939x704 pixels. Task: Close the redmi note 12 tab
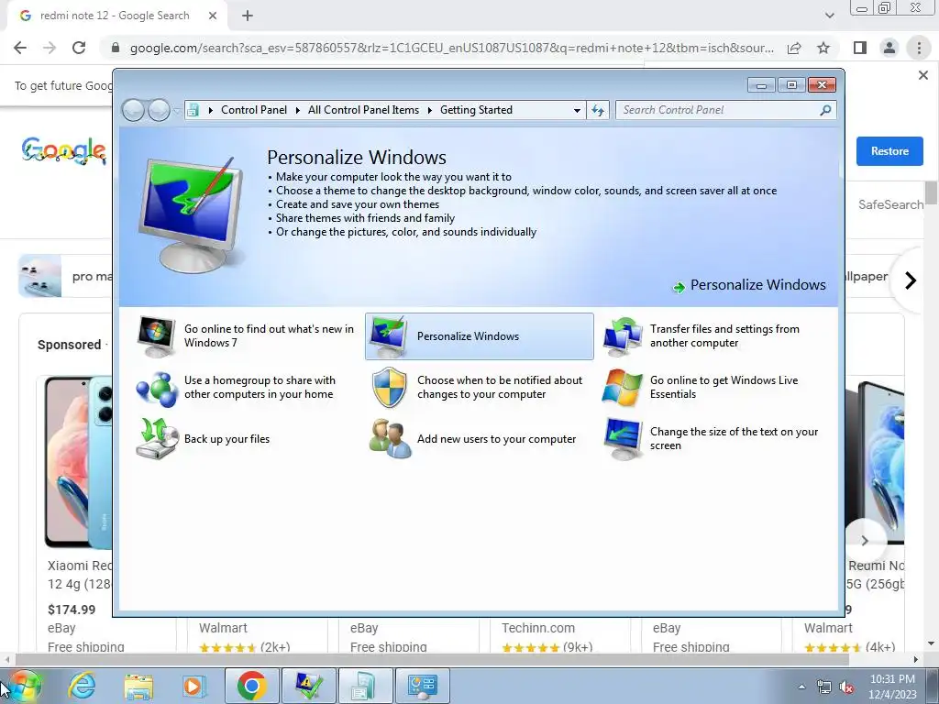tap(213, 16)
